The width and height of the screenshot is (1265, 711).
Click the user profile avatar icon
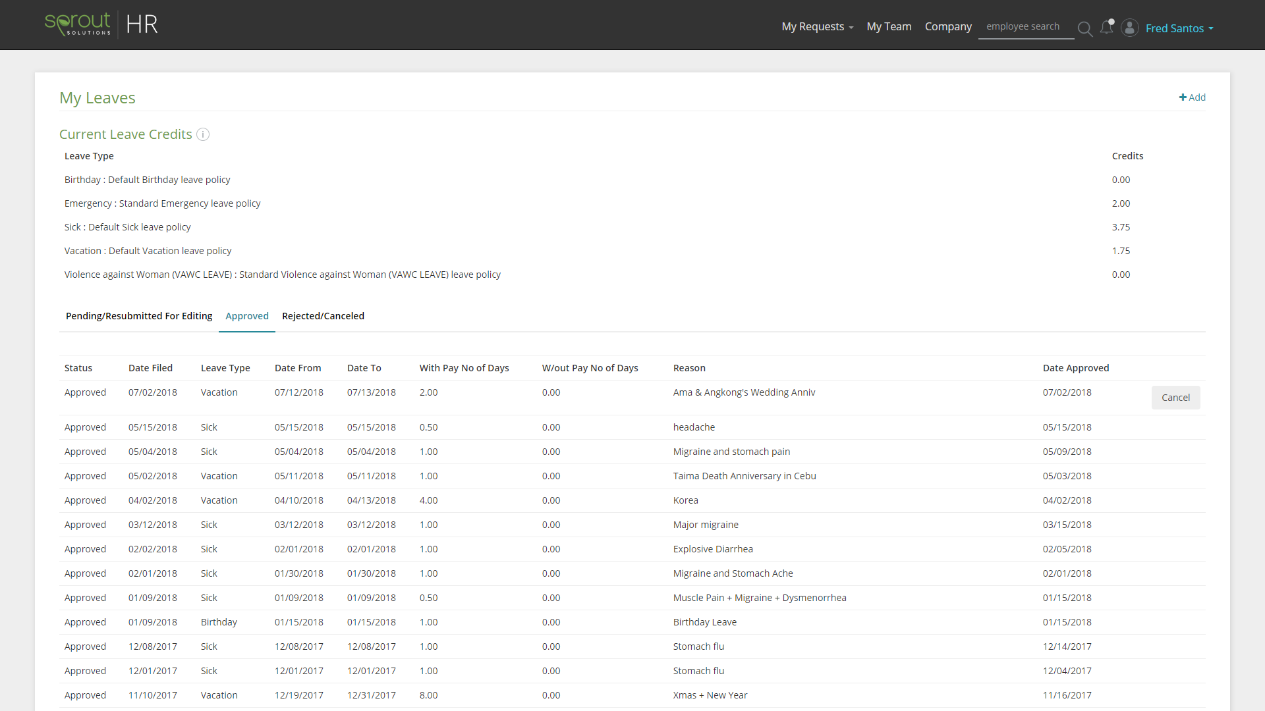click(1129, 28)
